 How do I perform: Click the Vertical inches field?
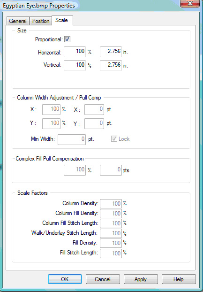[x=111, y=65]
